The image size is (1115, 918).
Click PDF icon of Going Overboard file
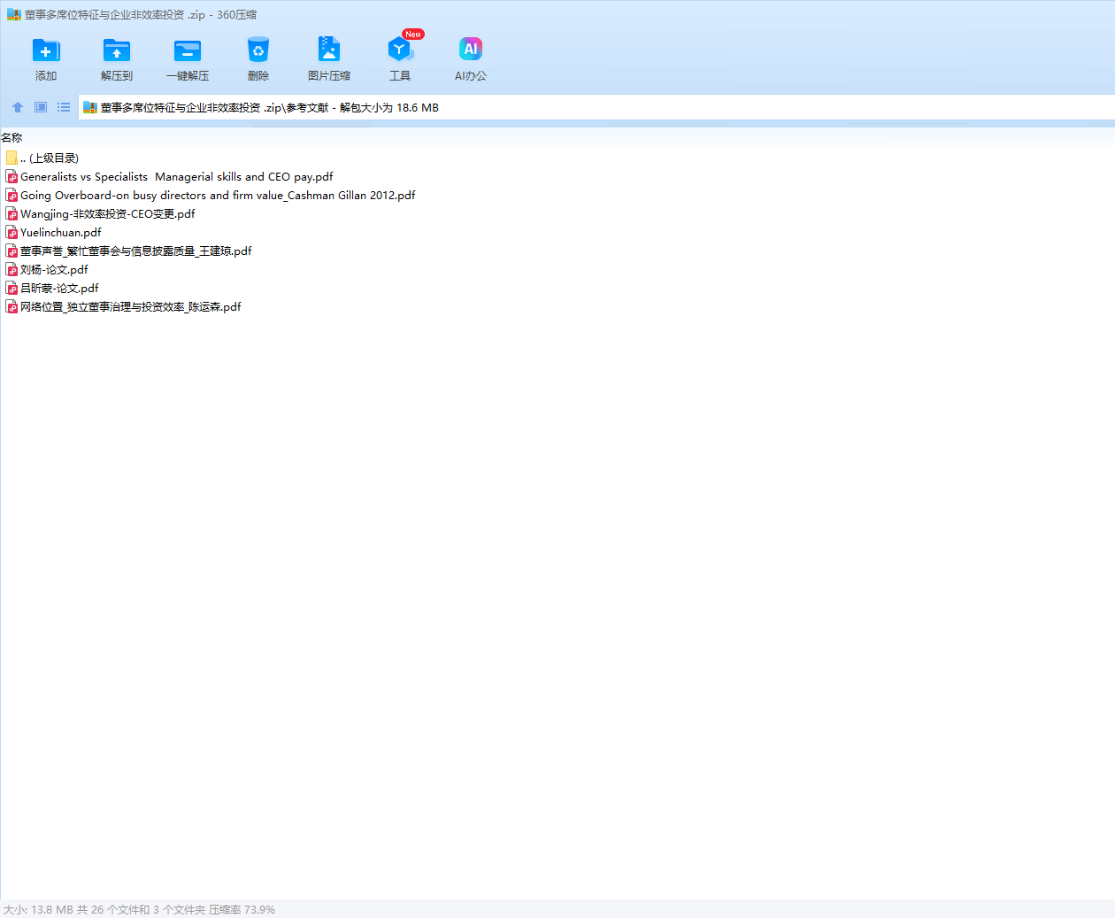12,196
